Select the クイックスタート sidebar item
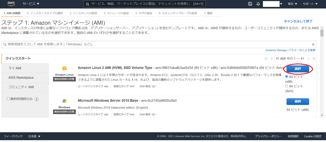This screenshot has width=326, height=142. point(25,58)
